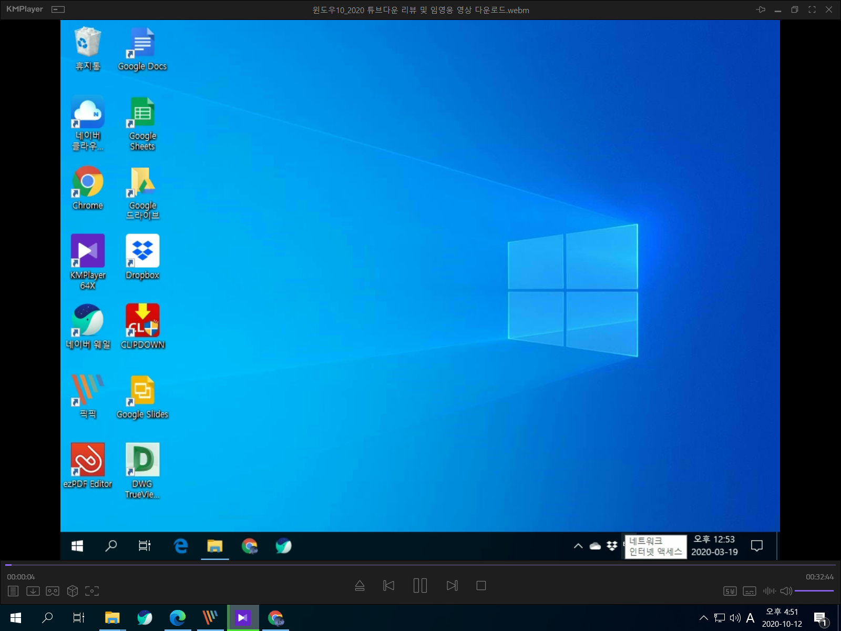
Task: Skip to the next track
Action: (x=452, y=586)
